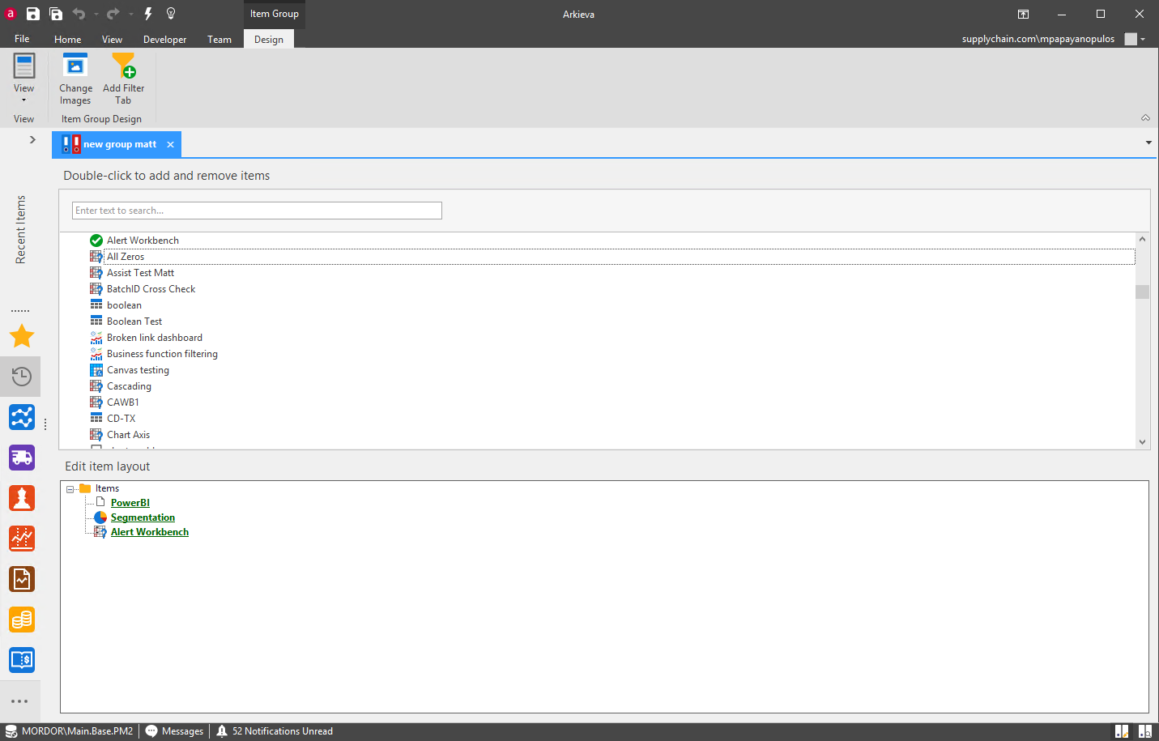
Task: Click the Messages button in status bar
Action: [174, 731]
